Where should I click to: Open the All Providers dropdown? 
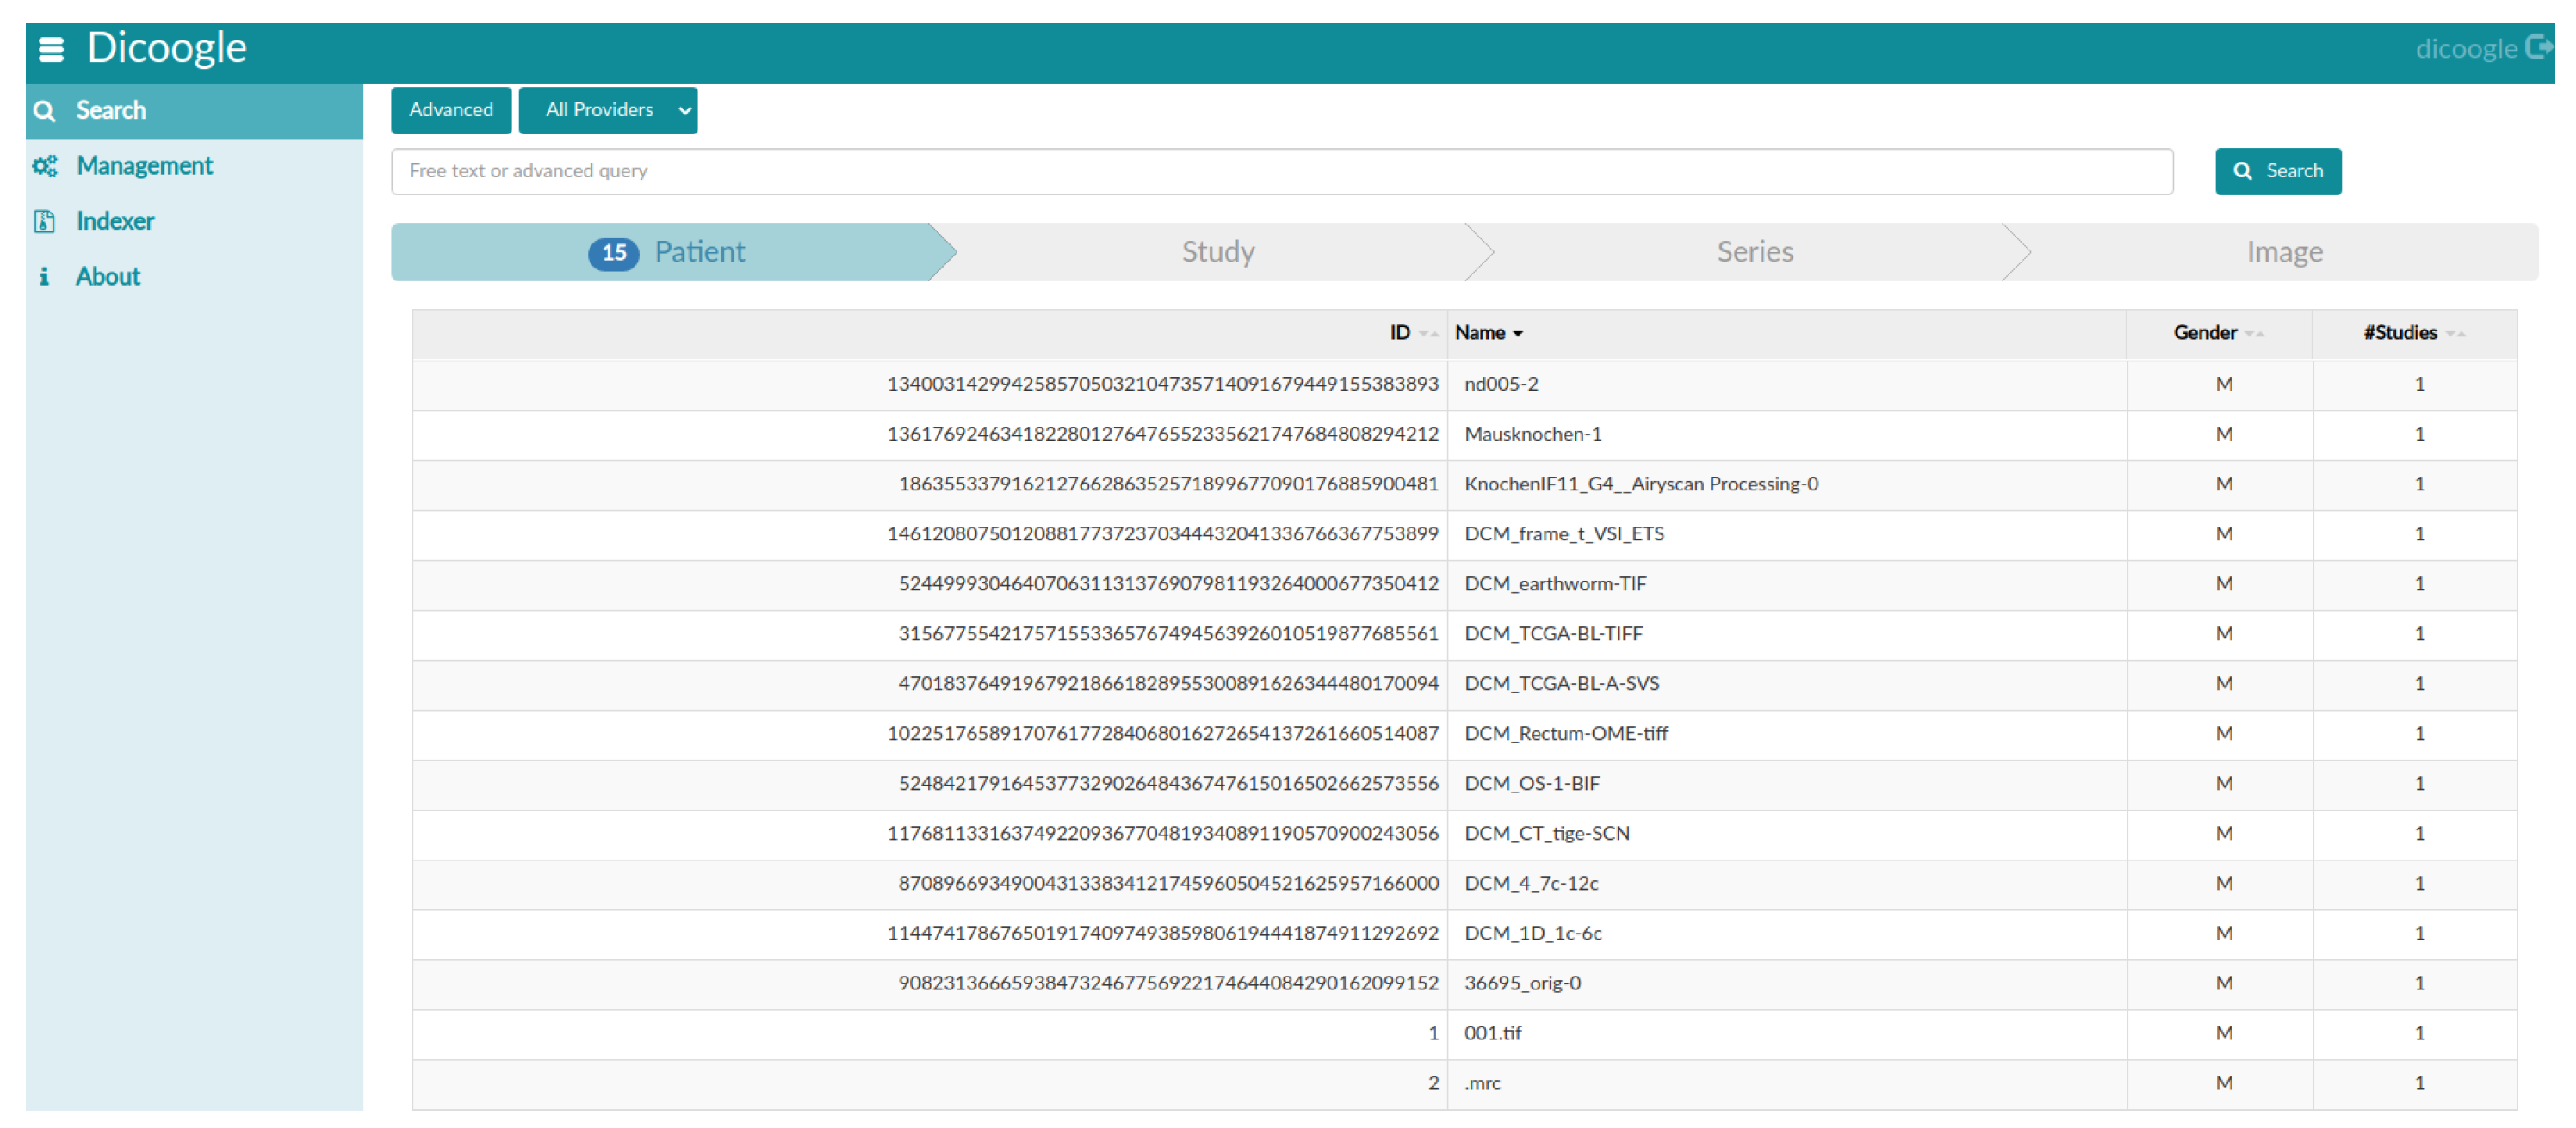(x=608, y=110)
